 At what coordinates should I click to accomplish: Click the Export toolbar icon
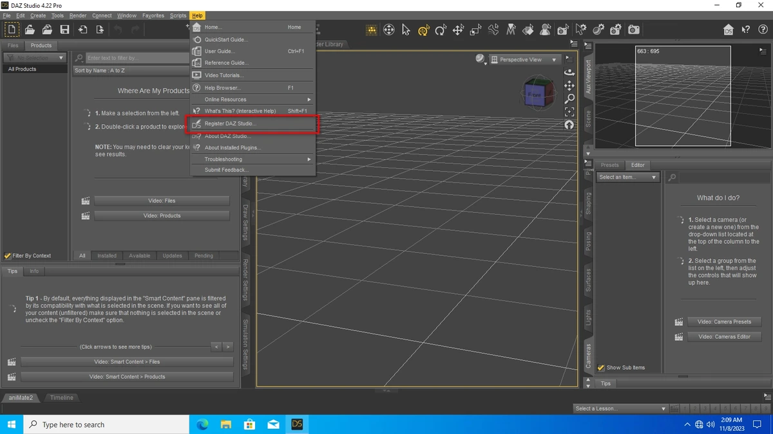(100, 30)
